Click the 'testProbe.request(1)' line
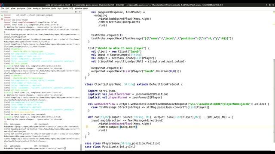Screen dimensions: 275x154 (107, 35)
